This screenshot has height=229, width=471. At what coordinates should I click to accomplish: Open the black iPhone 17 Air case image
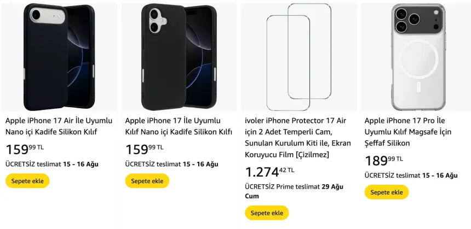tap(59, 57)
